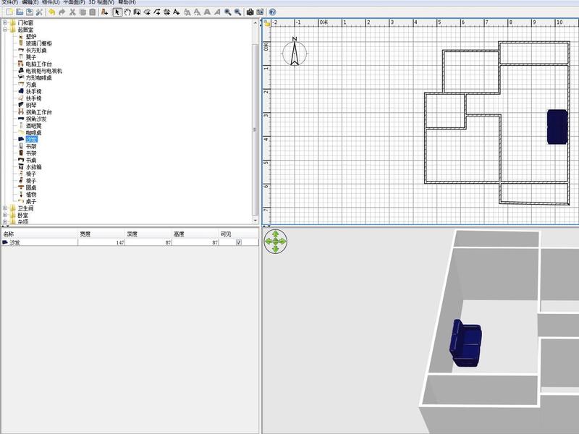Expand the 卧室 folder
The image size is (579, 434).
pos(5,215)
